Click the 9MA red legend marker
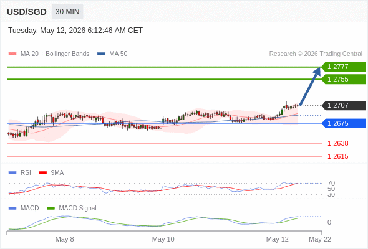The width and height of the screenshot is (368, 249). pos(42,173)
